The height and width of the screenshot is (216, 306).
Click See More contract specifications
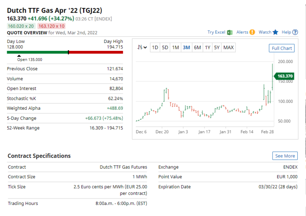[284, 156]
